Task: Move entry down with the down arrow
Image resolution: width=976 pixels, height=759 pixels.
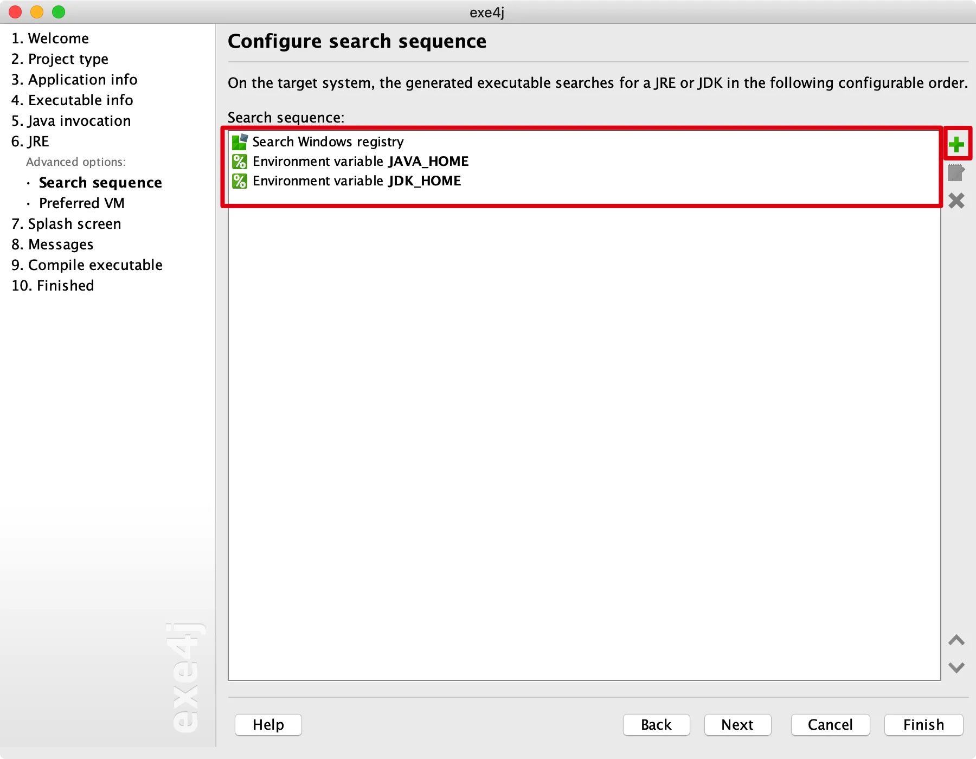Action: (956, 667)
